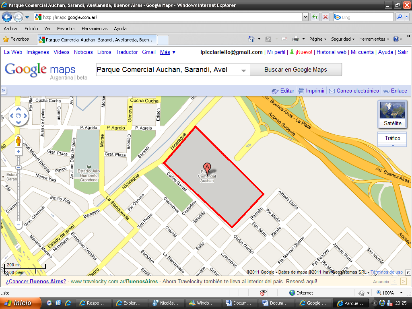Open the Página toolbar dropdown
The image size is (412, 309).
coord(317,39)
